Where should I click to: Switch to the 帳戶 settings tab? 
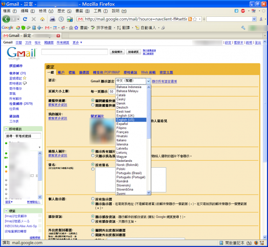point(61,73)
